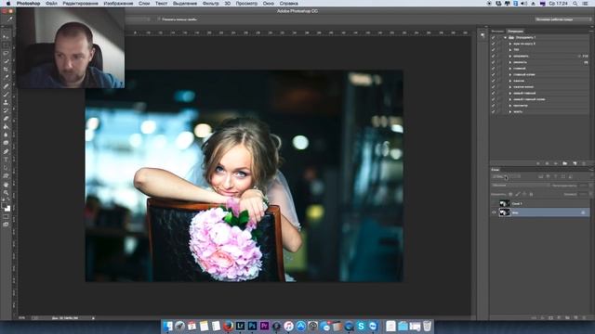Click the layer fill value field
595x334 pixels.
[x=584, y=194]
